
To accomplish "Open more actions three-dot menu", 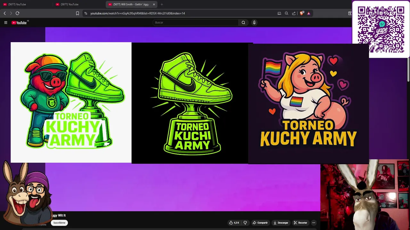I will (314, 223).
